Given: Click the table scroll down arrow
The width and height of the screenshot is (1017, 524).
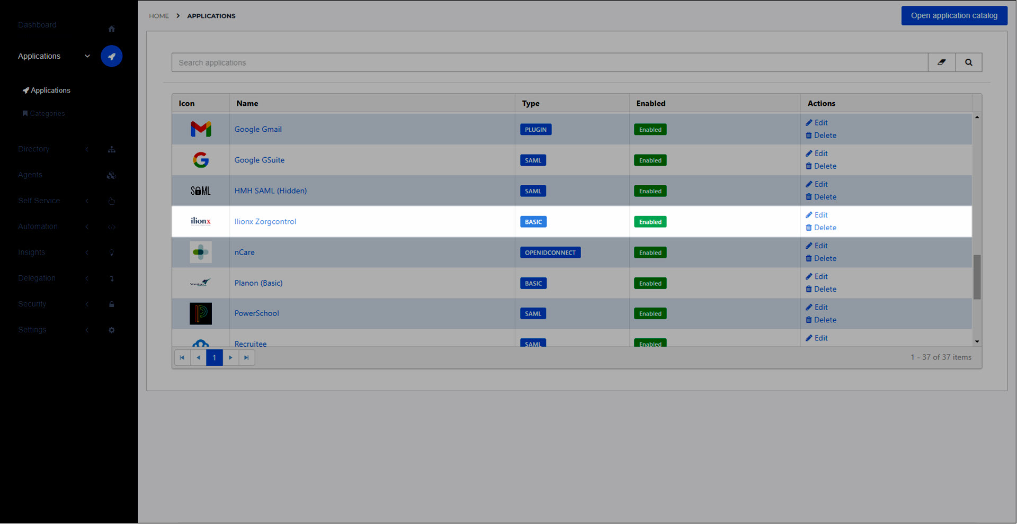Looking at the screenshot, I should (x=977, y=342).
